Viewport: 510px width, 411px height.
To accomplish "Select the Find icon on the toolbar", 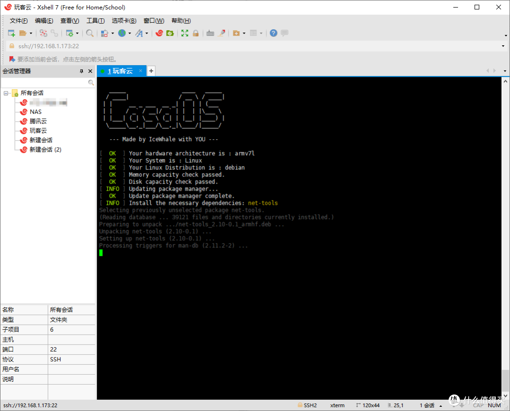I will 90,33.
